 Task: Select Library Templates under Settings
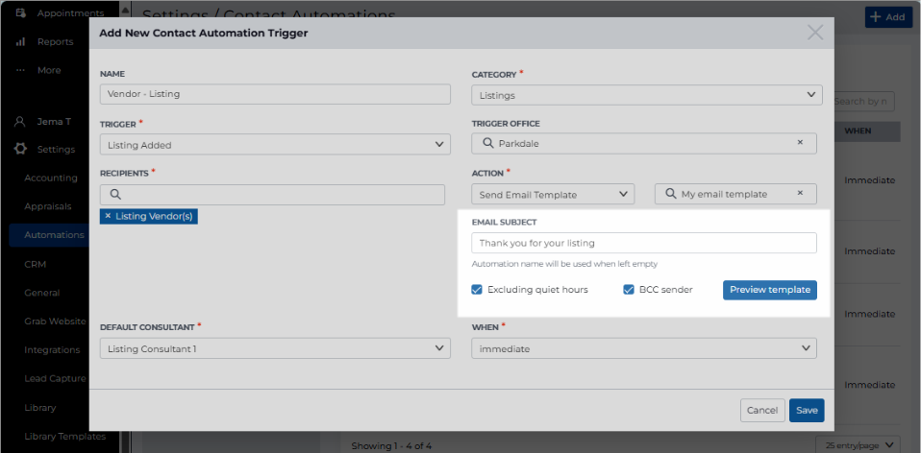[x=64, y=436]
